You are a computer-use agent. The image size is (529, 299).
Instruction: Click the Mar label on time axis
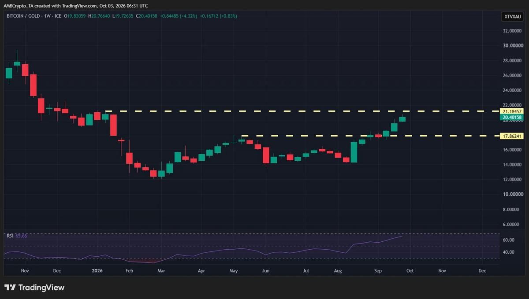pyautogui.click(x=161, y=271)
